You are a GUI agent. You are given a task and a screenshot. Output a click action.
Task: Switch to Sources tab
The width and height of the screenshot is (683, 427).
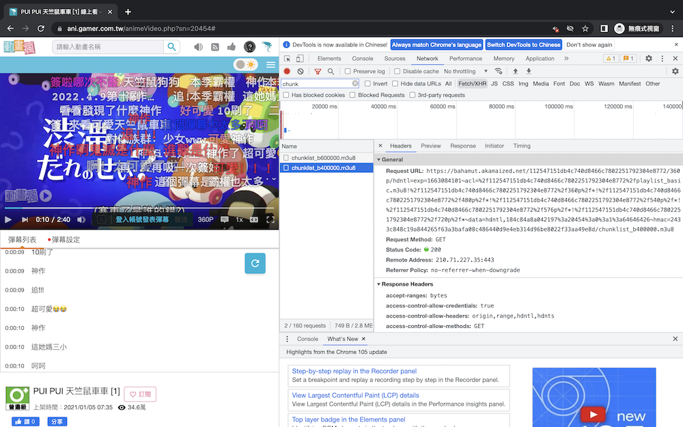tap(395, 58)
